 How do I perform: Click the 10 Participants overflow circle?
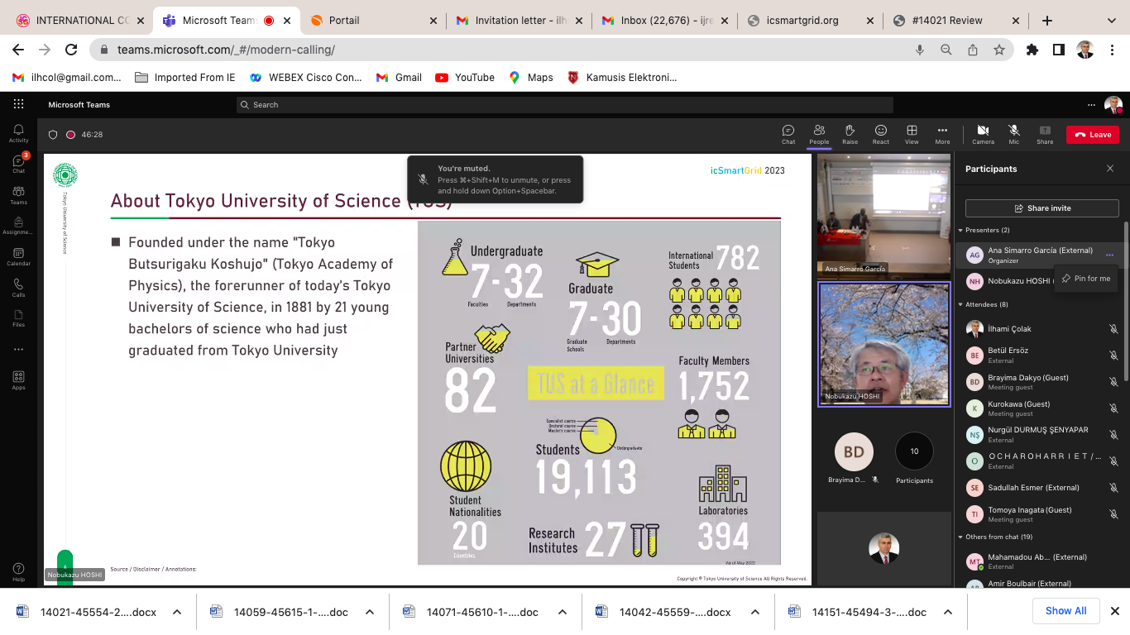pos(914,451)
